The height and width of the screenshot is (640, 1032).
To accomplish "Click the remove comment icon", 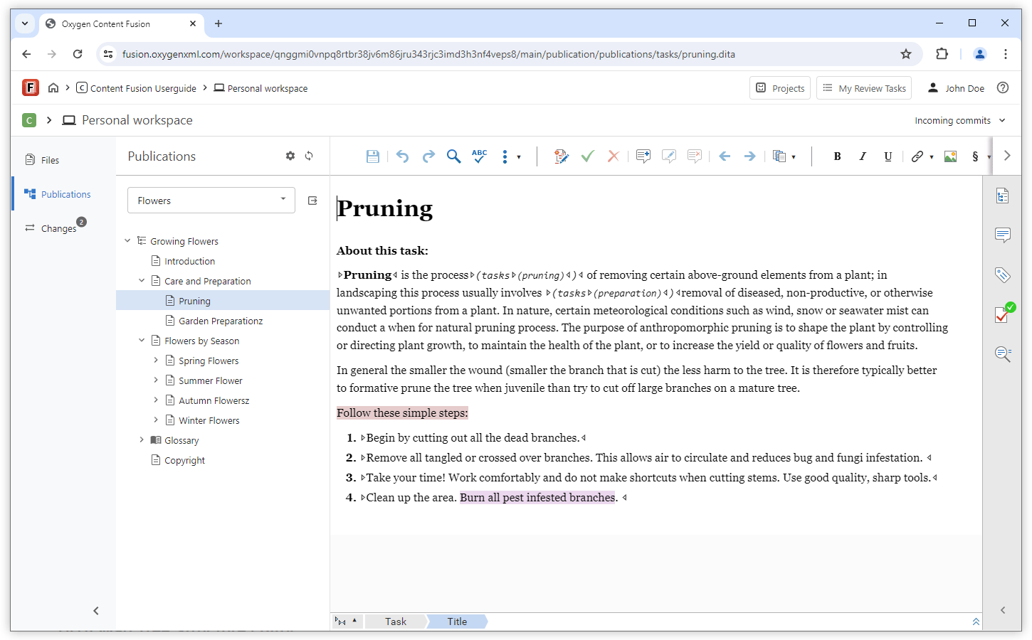I will pos(695,156).
